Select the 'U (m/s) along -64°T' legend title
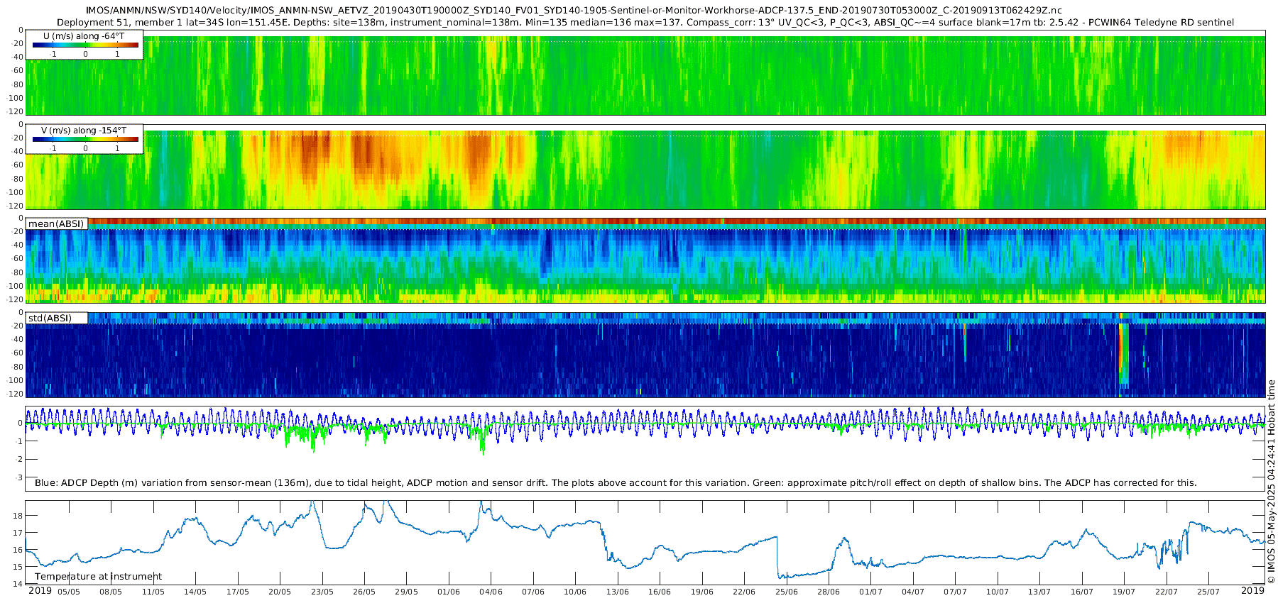 pyautogui.click(x=84, y=35)
